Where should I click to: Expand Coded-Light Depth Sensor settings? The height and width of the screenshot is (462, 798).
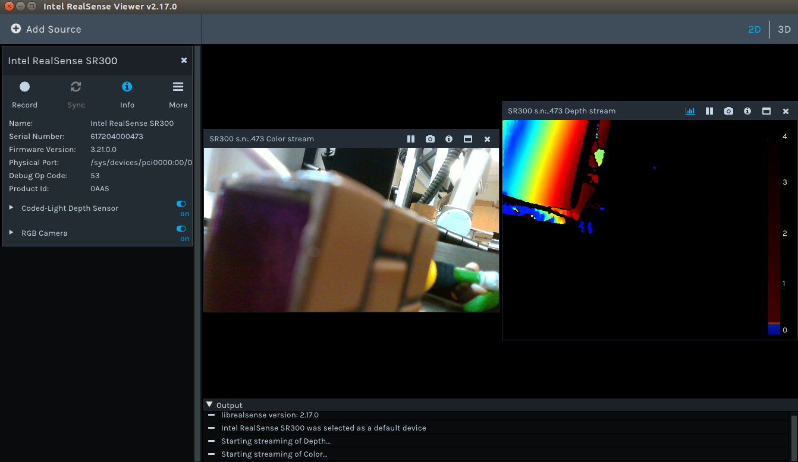[11, 208]
